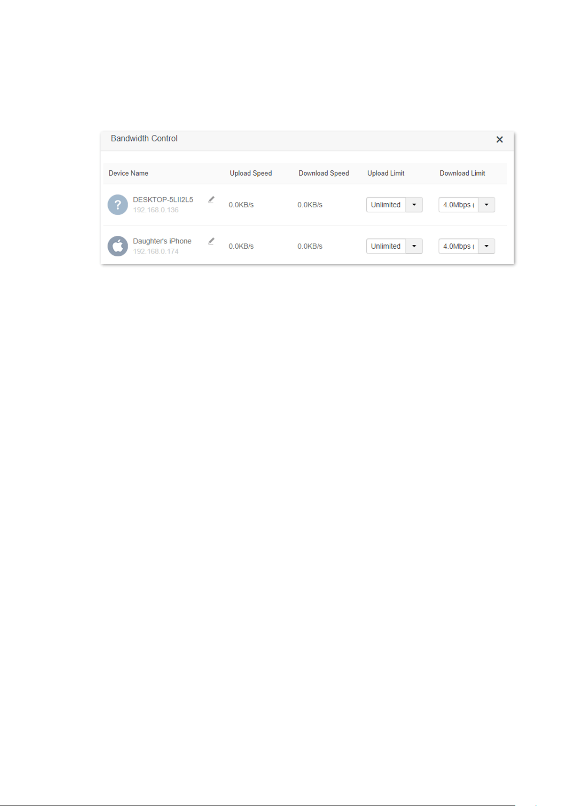Click the question mark device icon for DESKTOP-5LII2L5

click(x=118, y=205)
